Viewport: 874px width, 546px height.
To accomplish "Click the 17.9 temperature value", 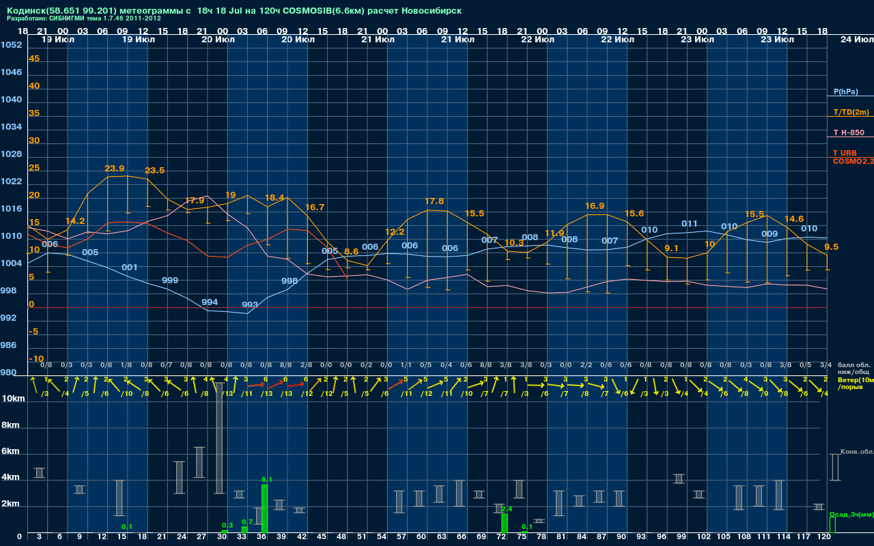I will pos(195,201).
